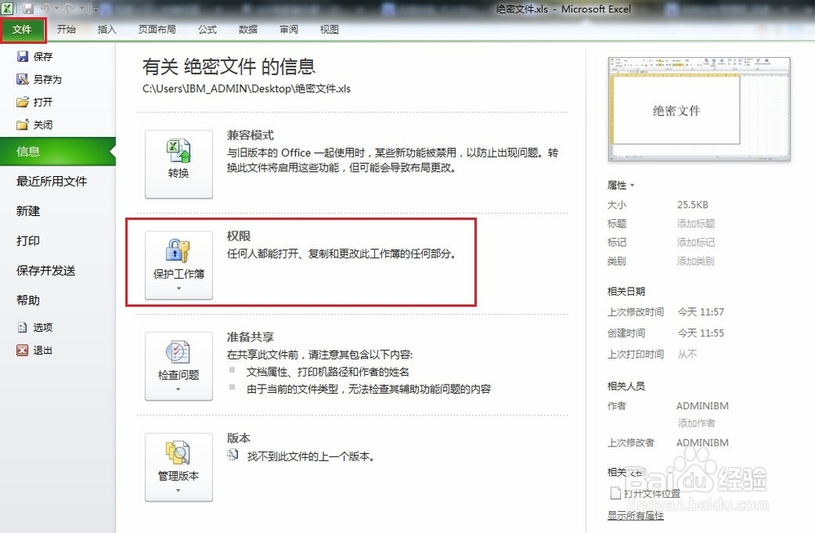Open the 文件 (File) tab
Viewport: 815px width, 533px height.
(23, 29)
